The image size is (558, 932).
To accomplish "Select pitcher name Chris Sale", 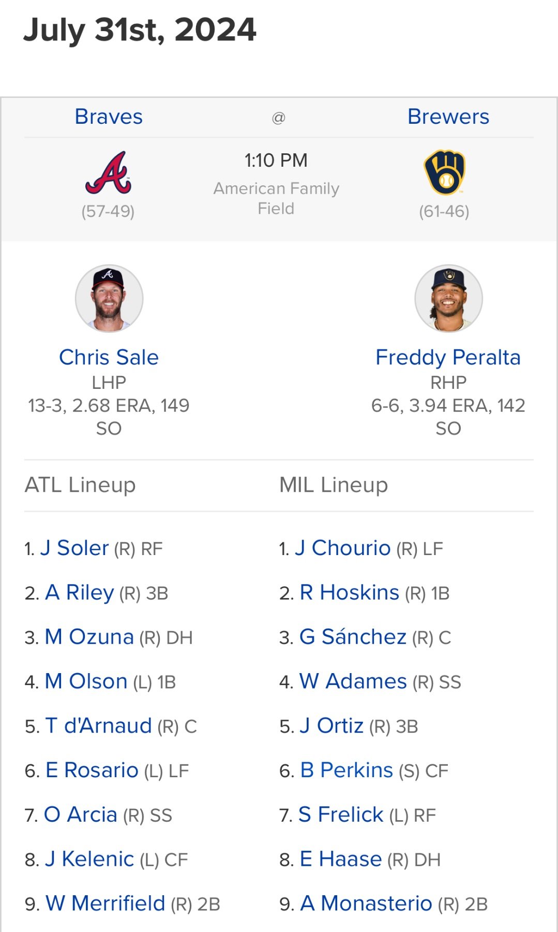I will (109, 357).
